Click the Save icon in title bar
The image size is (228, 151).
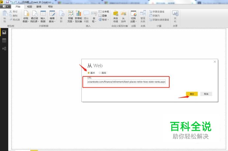click(x=7, y=2)
